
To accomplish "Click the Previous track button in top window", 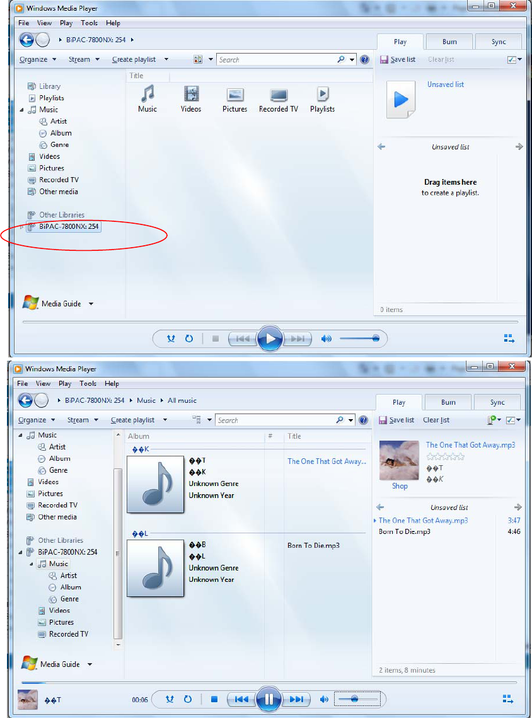I will coord(243,339).
